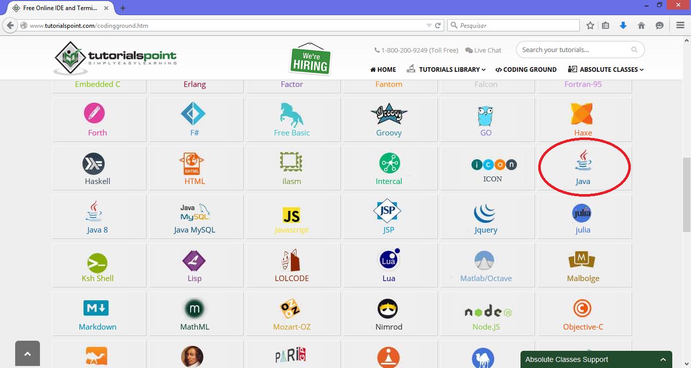Screen dimensions: 691x368
Task: Open the Fantom link
Action: (389, 84)
